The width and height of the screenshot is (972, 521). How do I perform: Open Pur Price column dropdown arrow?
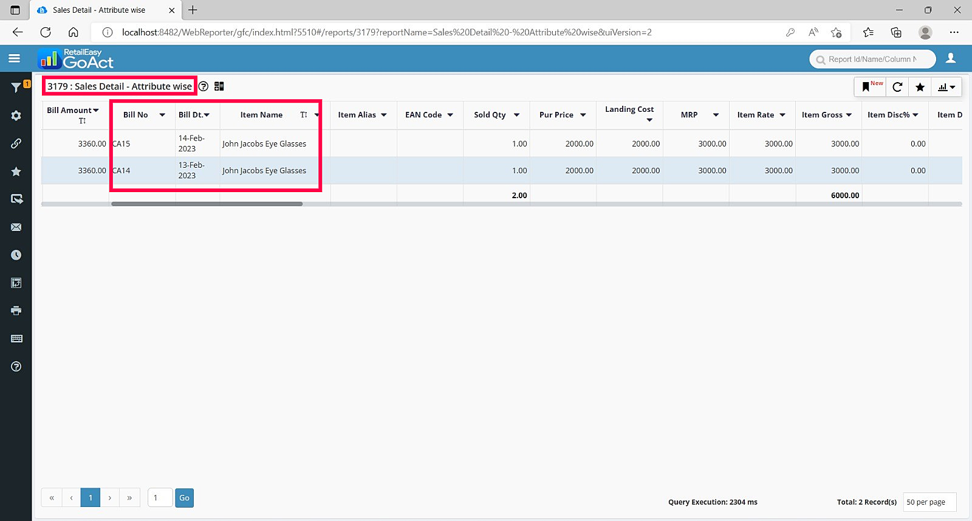pos(583,115)
